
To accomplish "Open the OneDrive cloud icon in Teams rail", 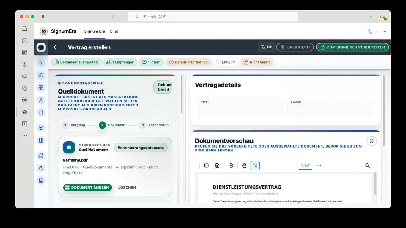I will tap(25, 76).
